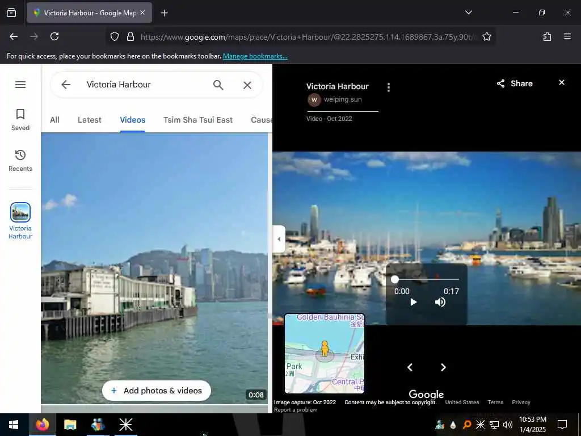Open the Tsim Sha Tsui East tab
The height and width of the screenshot is (436, 581).
point(198,120)
